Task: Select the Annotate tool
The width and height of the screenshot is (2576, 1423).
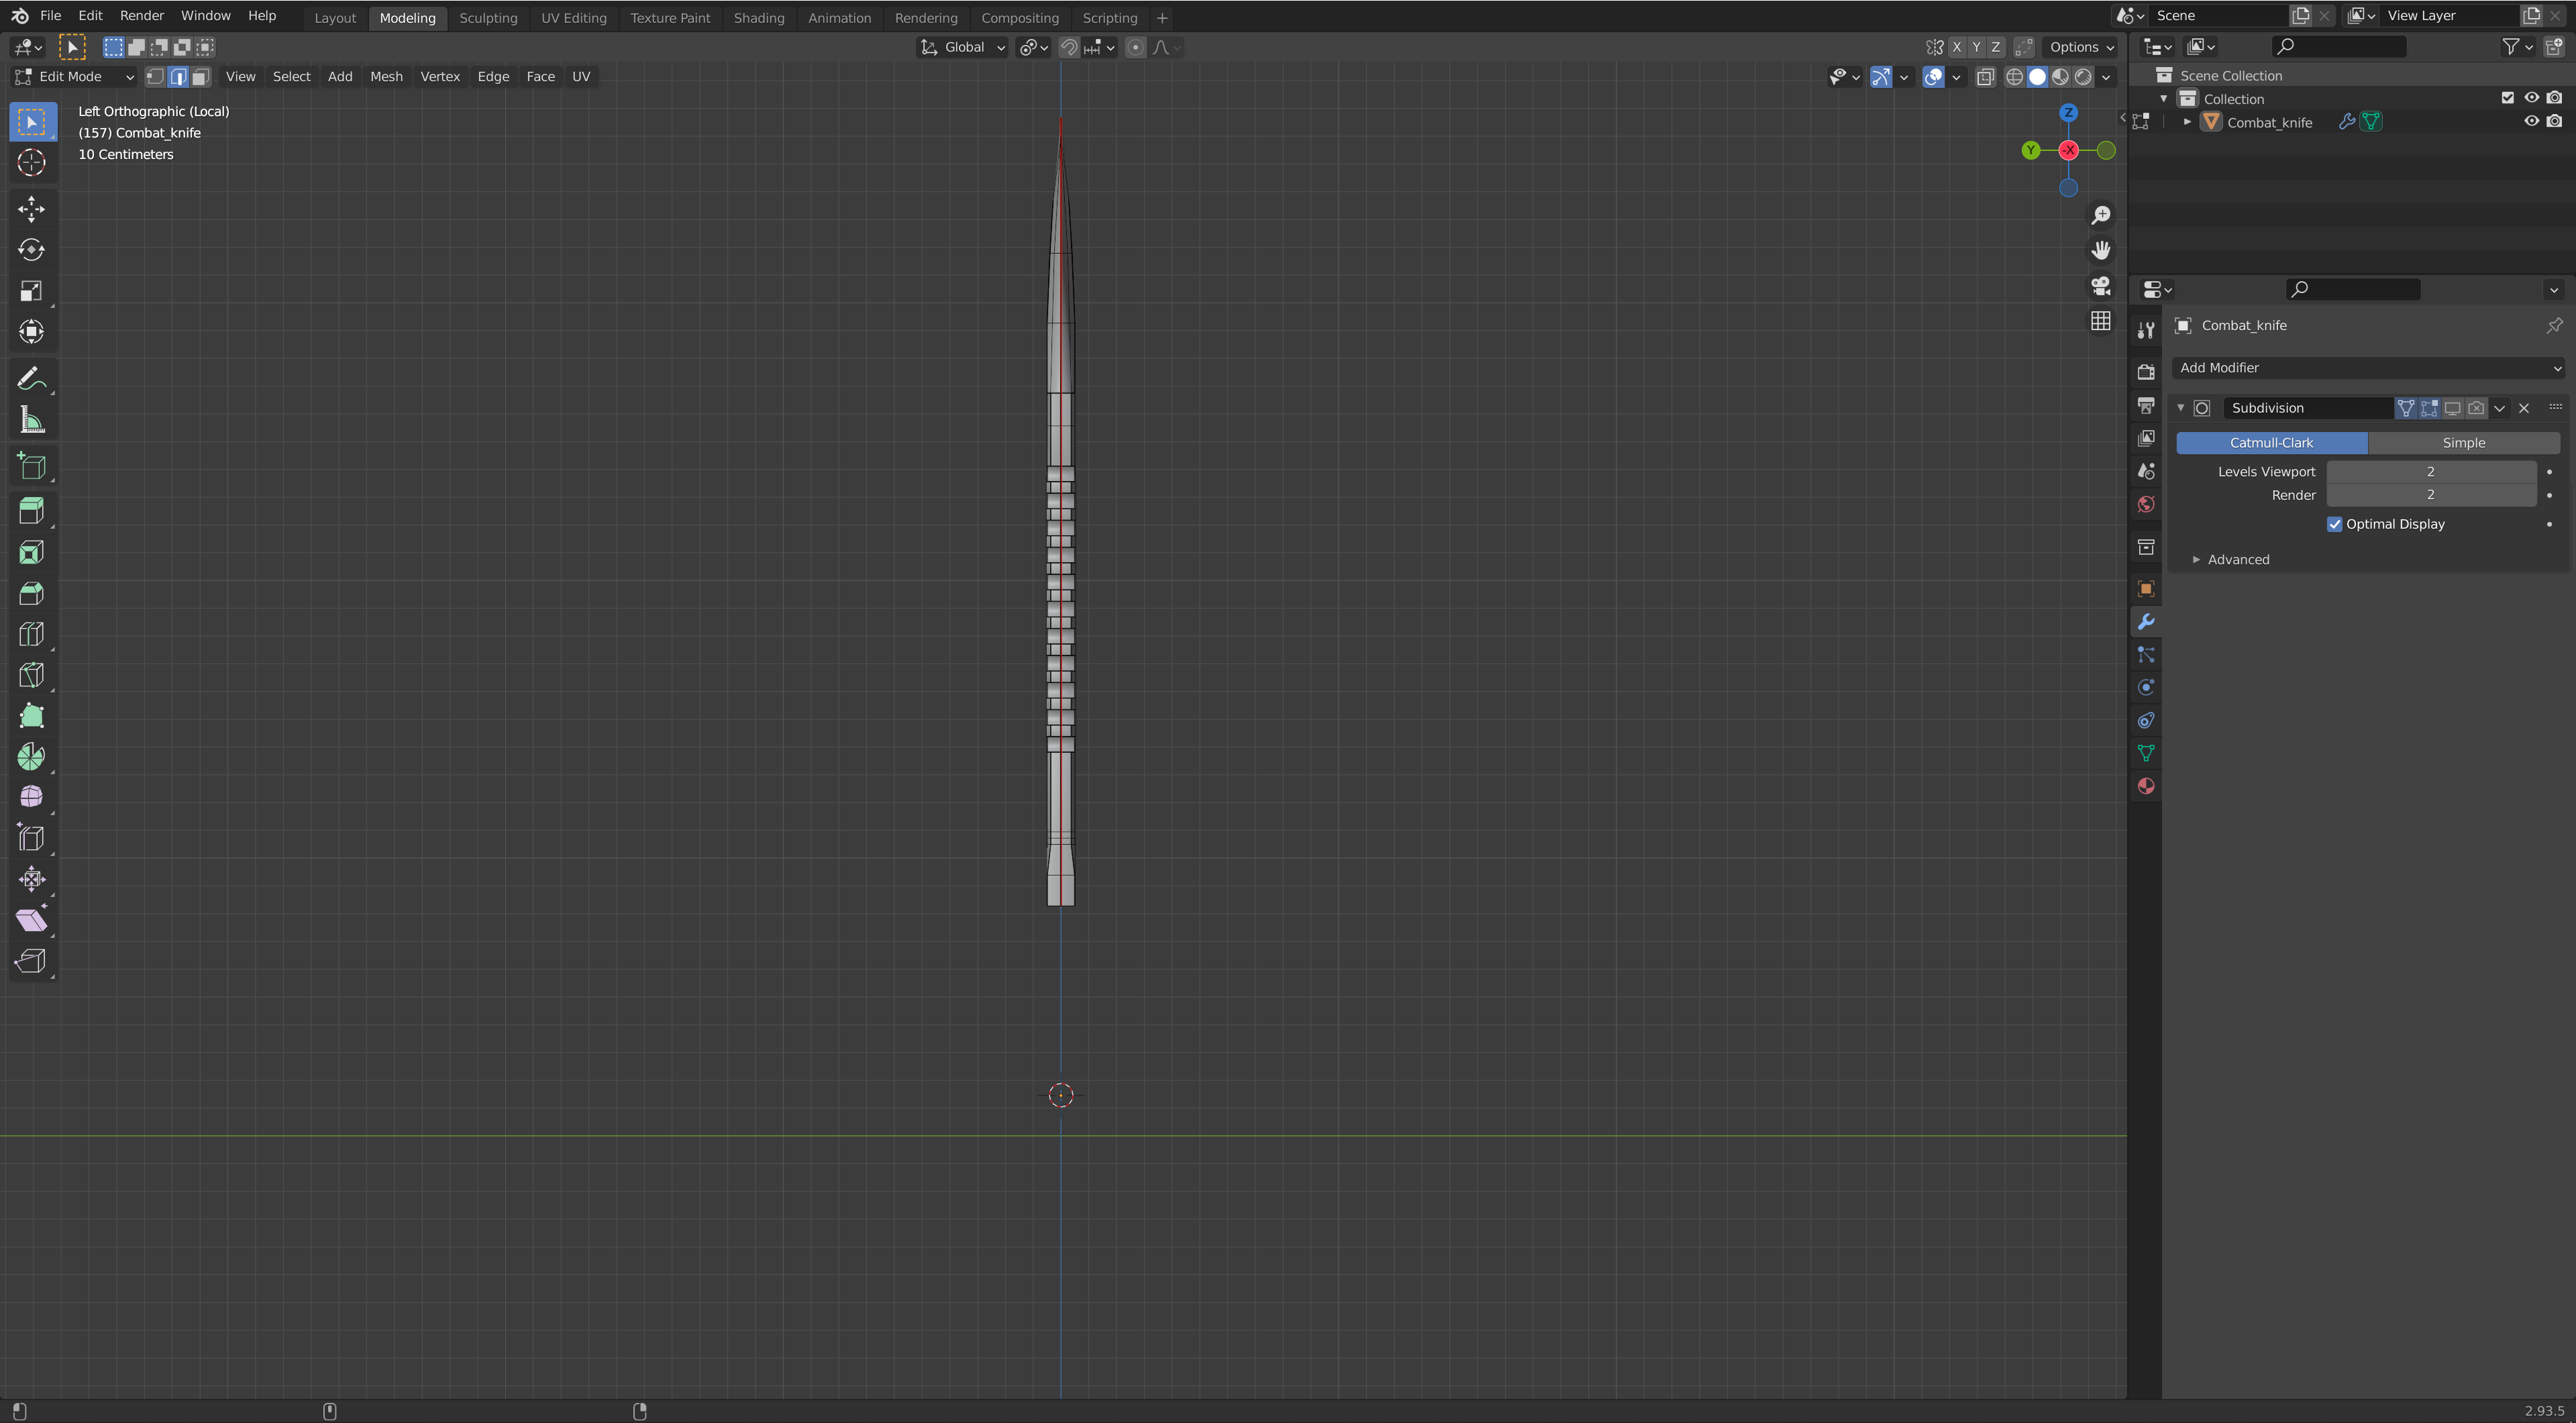Action: (31, 379)
